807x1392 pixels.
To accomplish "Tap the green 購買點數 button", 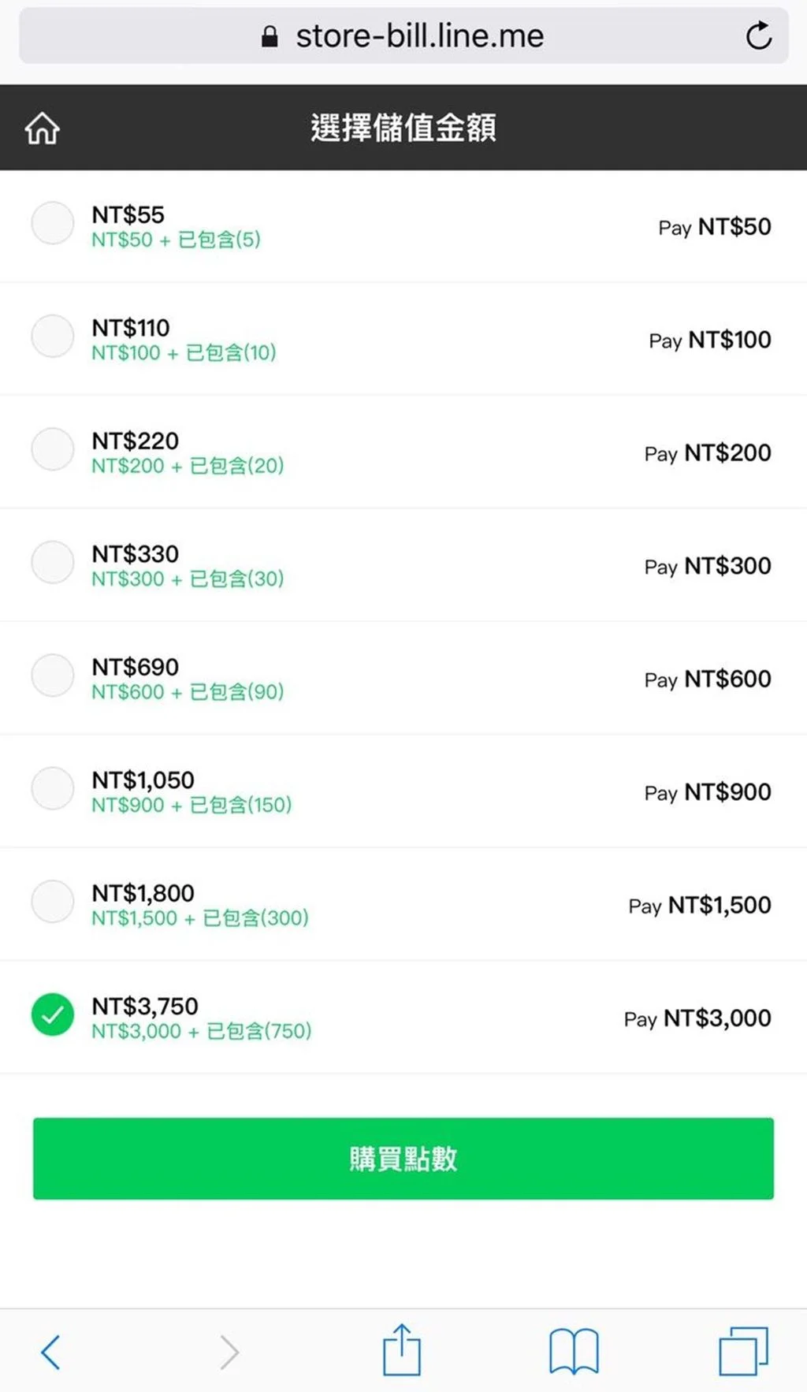I will click(x=403, y=1159).
